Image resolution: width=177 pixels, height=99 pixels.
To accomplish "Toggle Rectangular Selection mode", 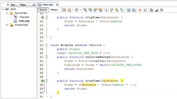I will (x=106, y=10).
